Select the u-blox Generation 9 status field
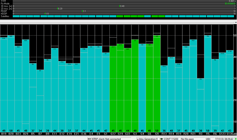This screenshot has width=237, height=140. coord(148,138)
